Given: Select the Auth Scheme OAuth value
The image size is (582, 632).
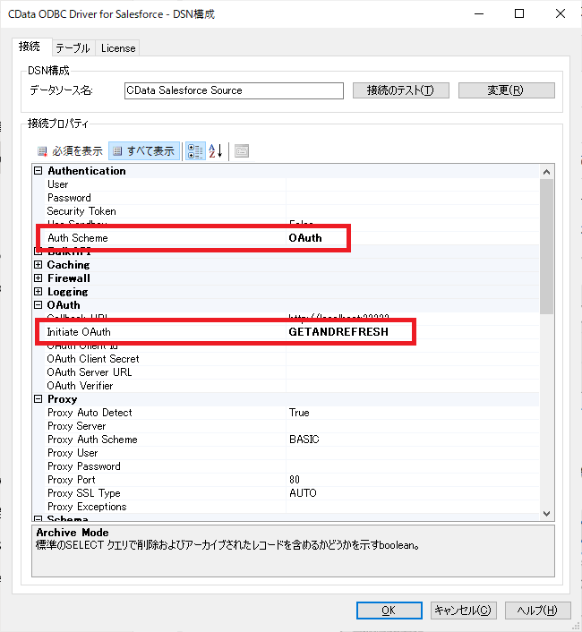Looking at the screenshot, I should point(305,238).
